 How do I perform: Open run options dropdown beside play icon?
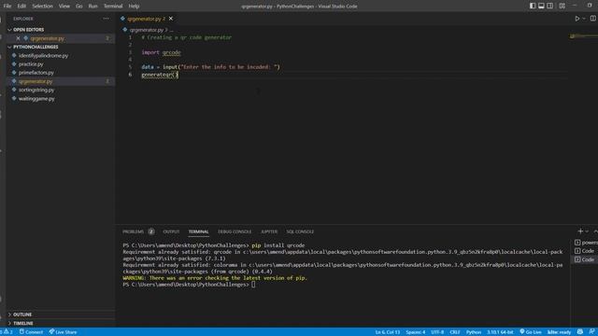[583, 19]
